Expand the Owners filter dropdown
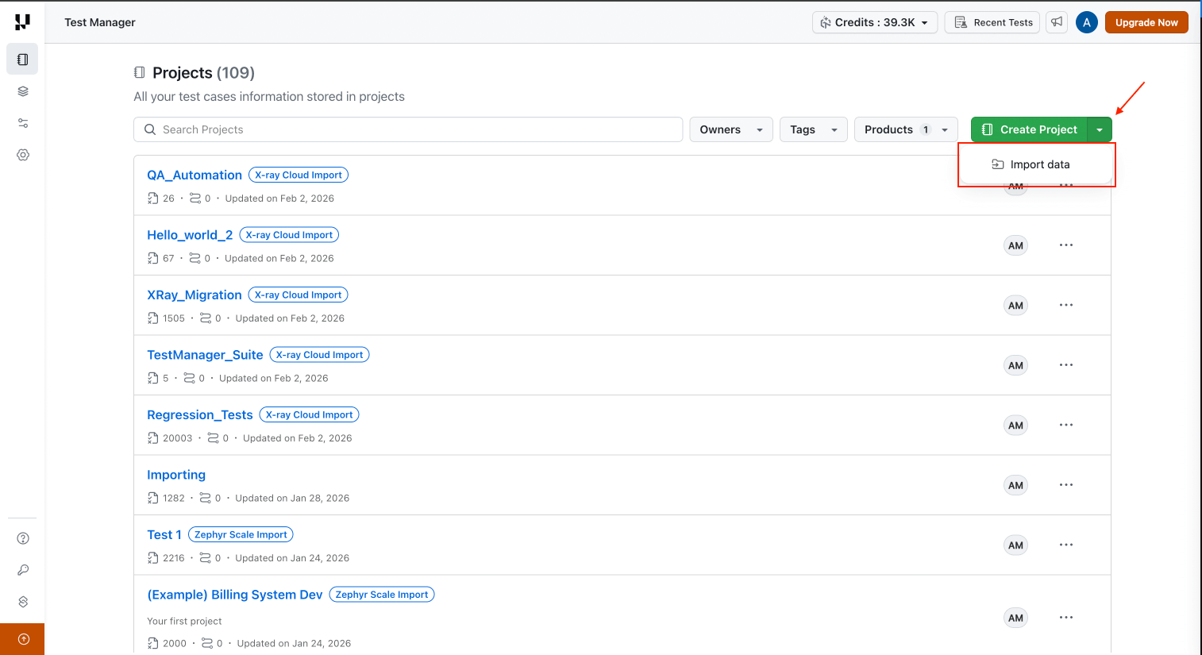1202x655 pixels. (x=730, y=129)
